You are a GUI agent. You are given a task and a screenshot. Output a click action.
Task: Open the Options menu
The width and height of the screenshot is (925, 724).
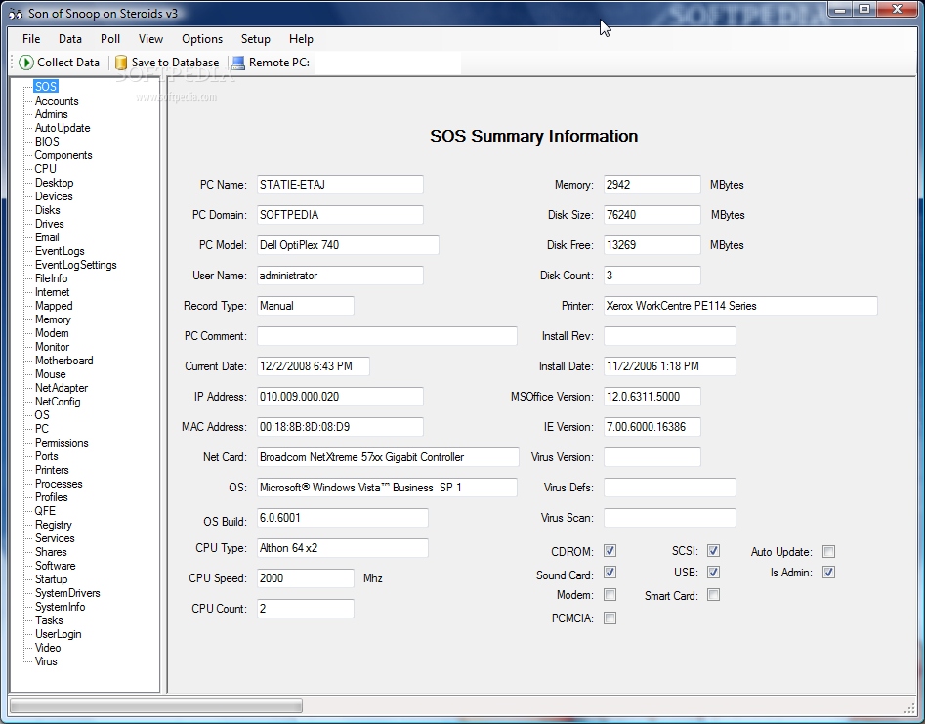(202, 39)
